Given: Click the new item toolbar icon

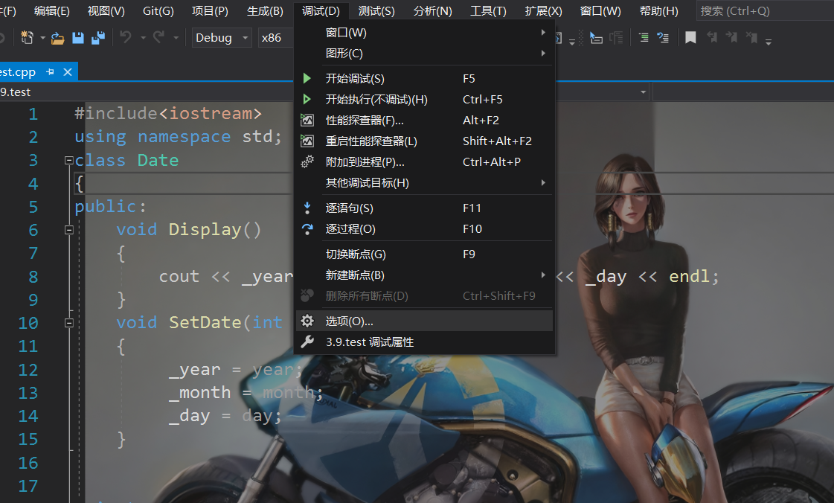Looking at the screenshot, I should click(27, 39).
